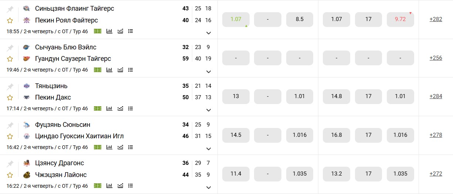The width and height of the screenshot is (453, 194).
Task: Toggle the favorite star for the Цзянсу Драгонс match
Action: pyautogui.click(x=10, y=175)
